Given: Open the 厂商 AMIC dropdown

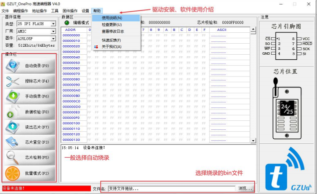Looking at the screenshot, I should pos(53,31).
